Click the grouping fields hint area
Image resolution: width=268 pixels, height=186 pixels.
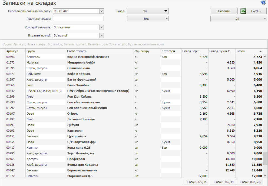point(83,44)
